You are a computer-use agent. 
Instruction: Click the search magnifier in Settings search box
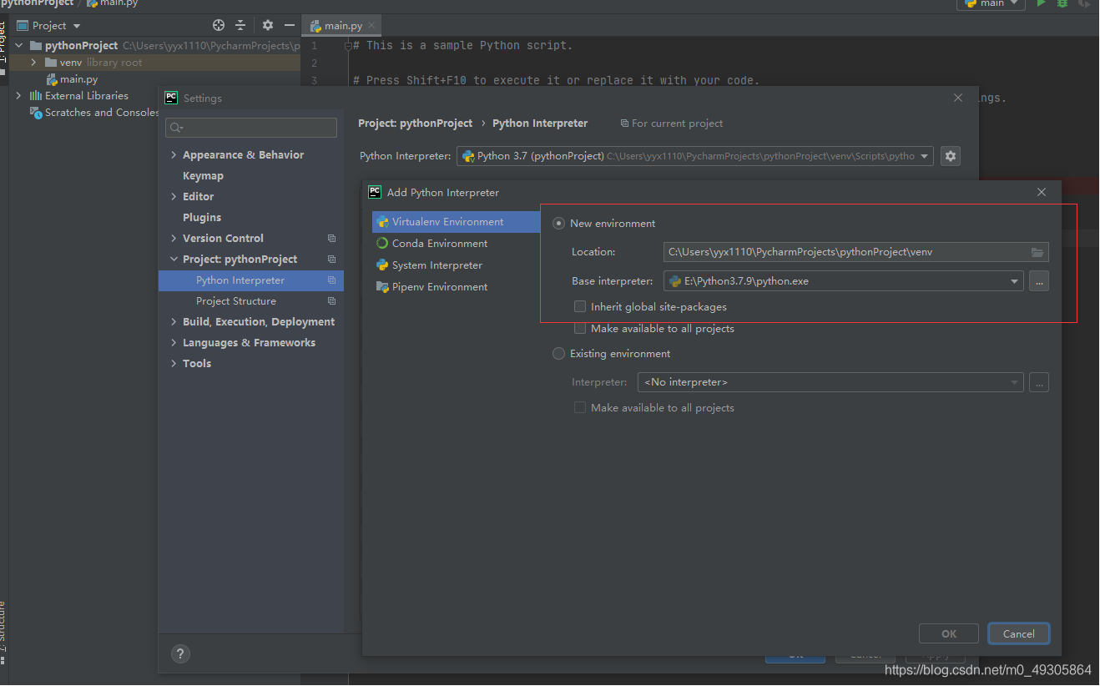coord(175,128)
